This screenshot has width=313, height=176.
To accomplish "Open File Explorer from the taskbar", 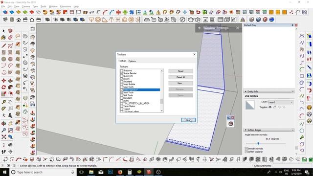I will click(x=91, y=172).
